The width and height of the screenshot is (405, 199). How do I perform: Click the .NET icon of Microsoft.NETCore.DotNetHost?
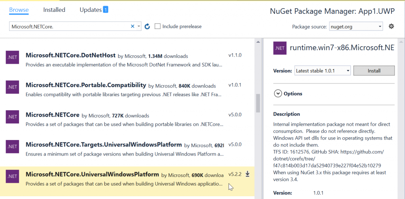(x=12, y=57)
